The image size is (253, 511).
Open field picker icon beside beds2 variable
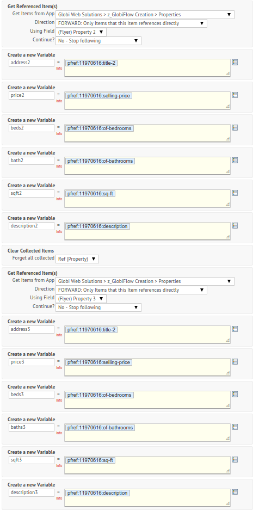[x=235, y=127]
